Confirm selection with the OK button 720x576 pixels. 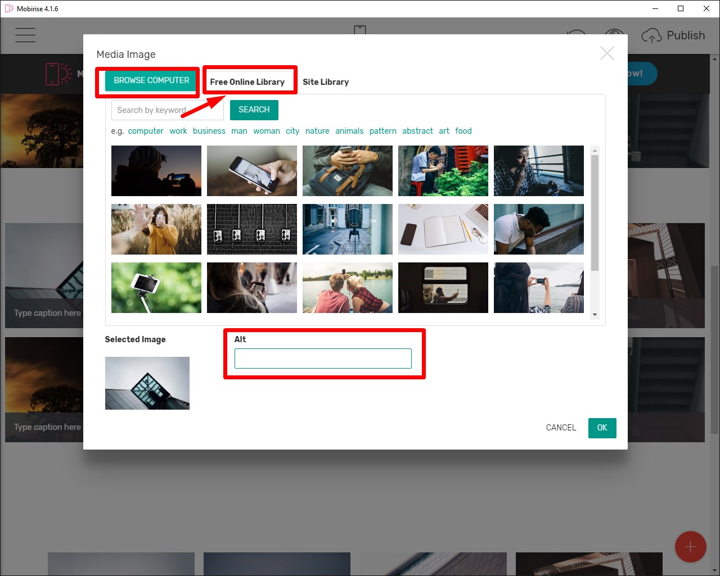pyautogui.click(x=602, y=428)
